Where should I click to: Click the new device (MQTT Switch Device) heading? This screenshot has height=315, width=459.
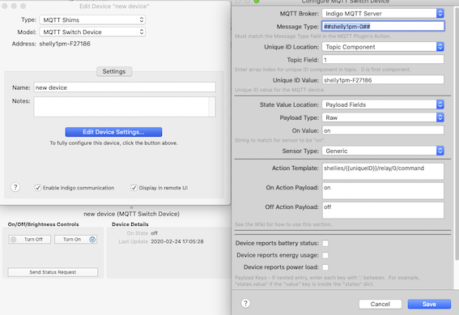[x=131, y=214]
